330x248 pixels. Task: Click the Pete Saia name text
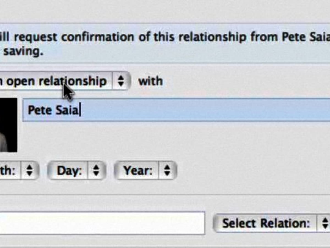pyautogui.click(x=54, y=110)
